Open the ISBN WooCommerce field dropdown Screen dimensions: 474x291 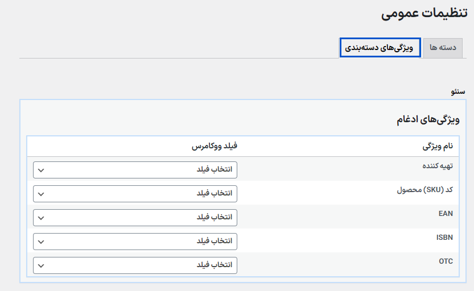[x=135, y=241]
